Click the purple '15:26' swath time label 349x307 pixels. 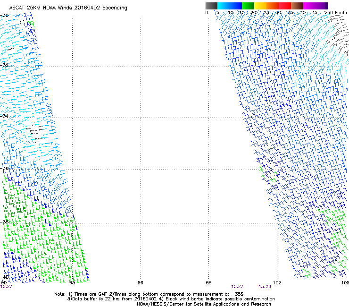pyautogui.click(x=265, y=287)
